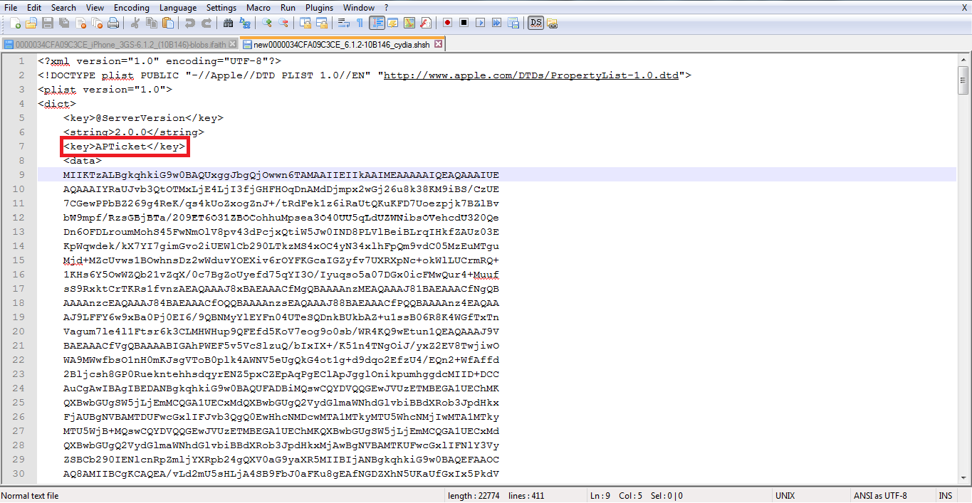Click Run Macro Multiple Times icon

(x=496, y=23)
